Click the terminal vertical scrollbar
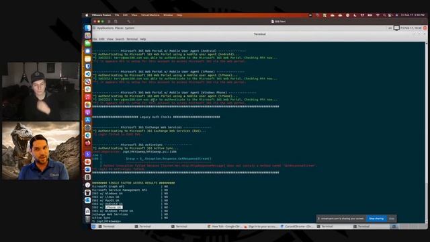The image size is (430, 242). (426, 132)
